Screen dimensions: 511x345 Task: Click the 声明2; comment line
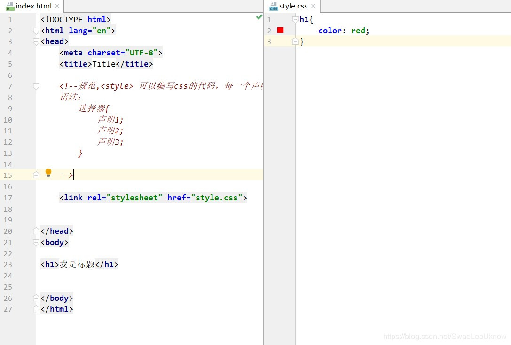[110, 131]
